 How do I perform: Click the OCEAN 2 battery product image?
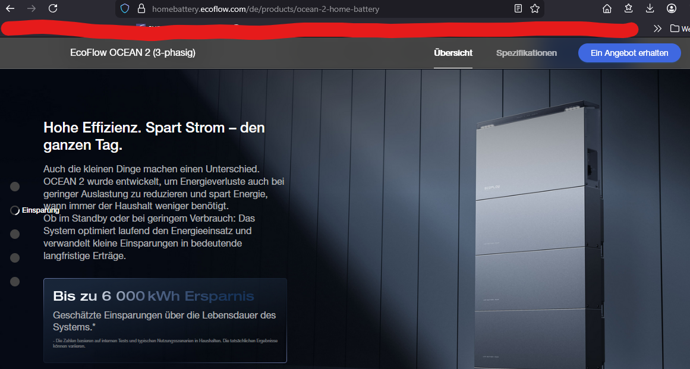point(539,235)
